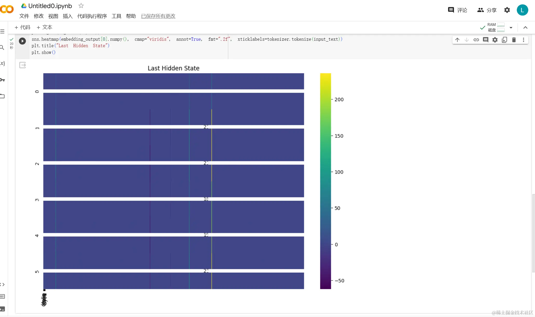535x317 pixels.
Task: Open the 文件 menu
Action: [24, 16]
